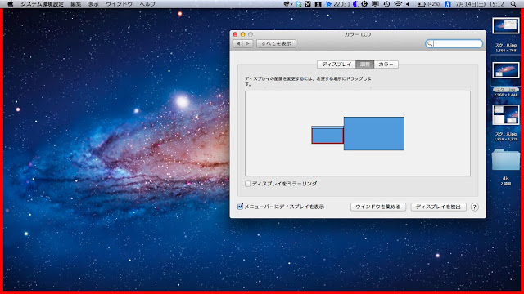Click the Spotlight magnifier icon

(513, 4)
